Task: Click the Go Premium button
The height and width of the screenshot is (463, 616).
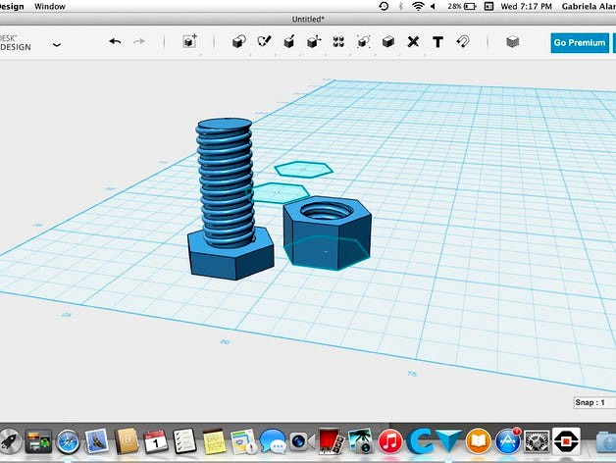Action: click(x=579, y=42)
